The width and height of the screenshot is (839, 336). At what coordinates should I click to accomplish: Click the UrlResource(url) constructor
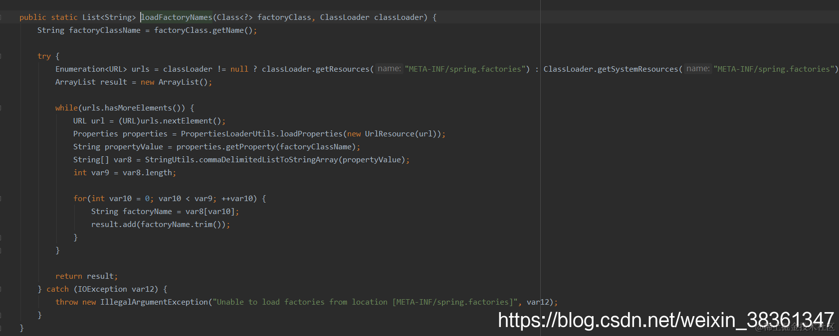[x=401, y=134]
